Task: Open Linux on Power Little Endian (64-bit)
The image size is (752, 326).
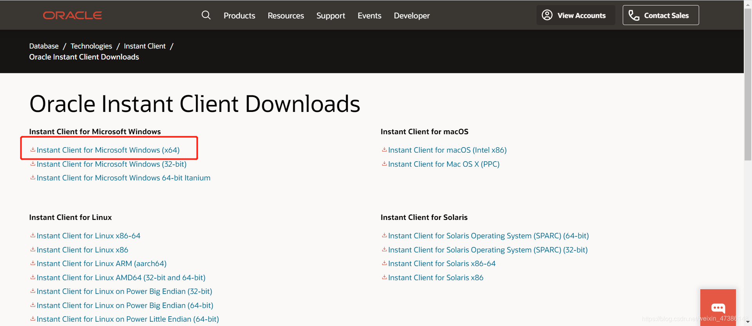Action: [128, 319]
